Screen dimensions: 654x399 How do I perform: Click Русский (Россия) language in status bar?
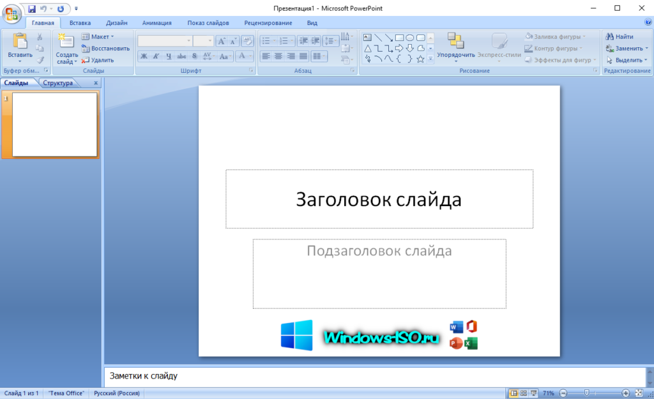(x=117, y=393)
